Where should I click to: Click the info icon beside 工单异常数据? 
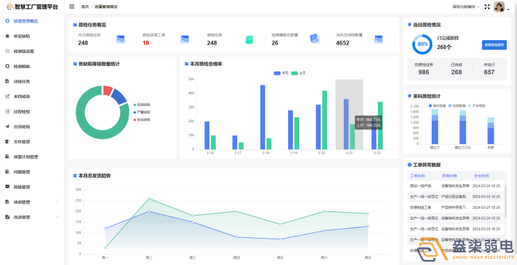[410, 165]
